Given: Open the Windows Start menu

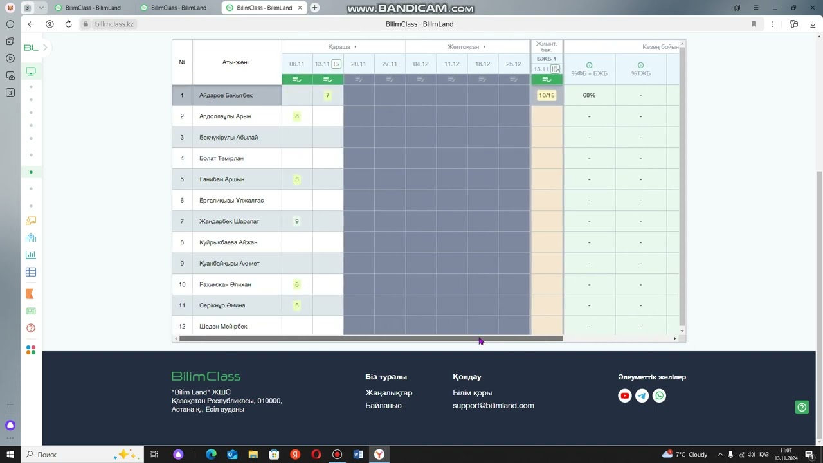Looking at the screenshot, I should pos(10,455).
